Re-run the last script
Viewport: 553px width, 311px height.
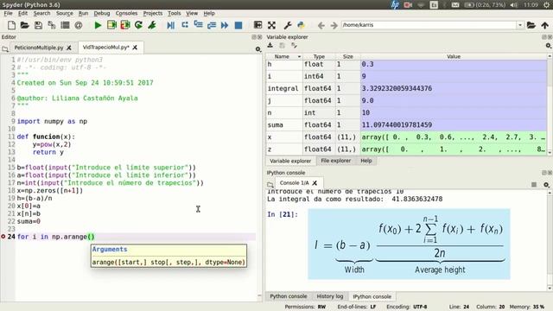tap(138, 25)
